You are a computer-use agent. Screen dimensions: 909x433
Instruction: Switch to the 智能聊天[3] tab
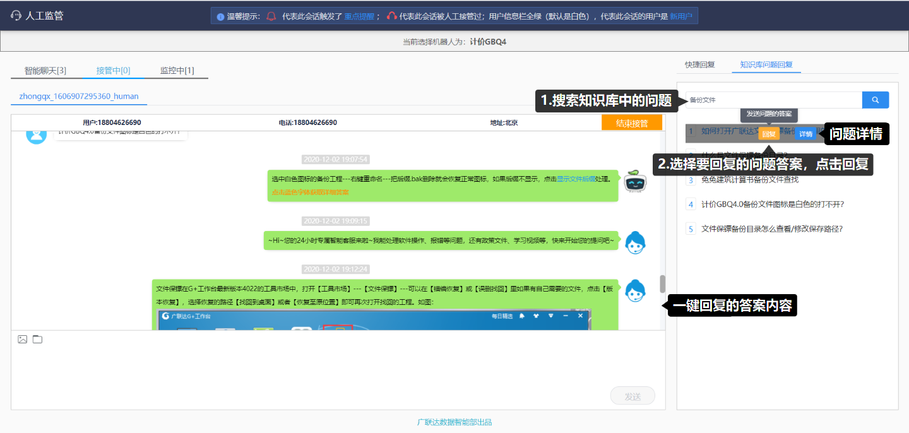45,71
